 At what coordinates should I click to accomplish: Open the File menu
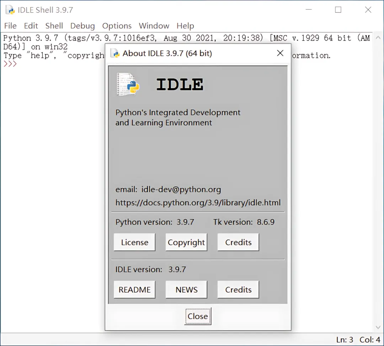tap(10, 26)
